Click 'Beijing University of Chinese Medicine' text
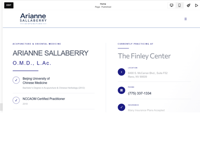This screenshot has width=200, height=163. (x=36, y=81)
